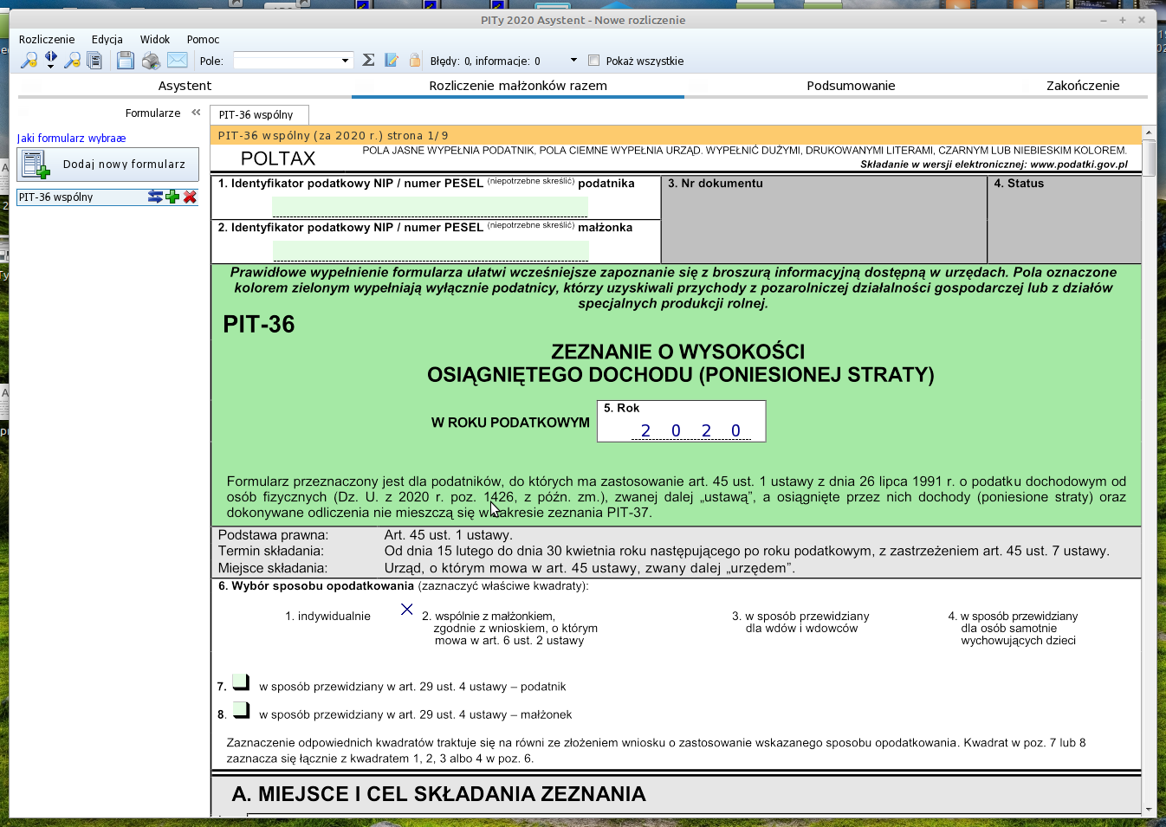Enable the 'Pokaż wszystkie' checkbox
Screen dimensions: 1166x827
tap(593, 61)
